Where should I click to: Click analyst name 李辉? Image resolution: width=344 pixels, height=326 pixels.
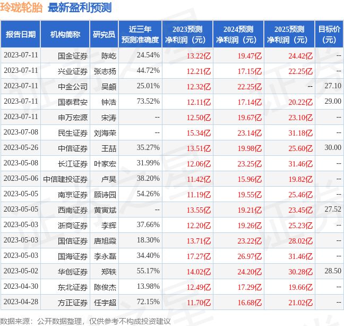109,225
